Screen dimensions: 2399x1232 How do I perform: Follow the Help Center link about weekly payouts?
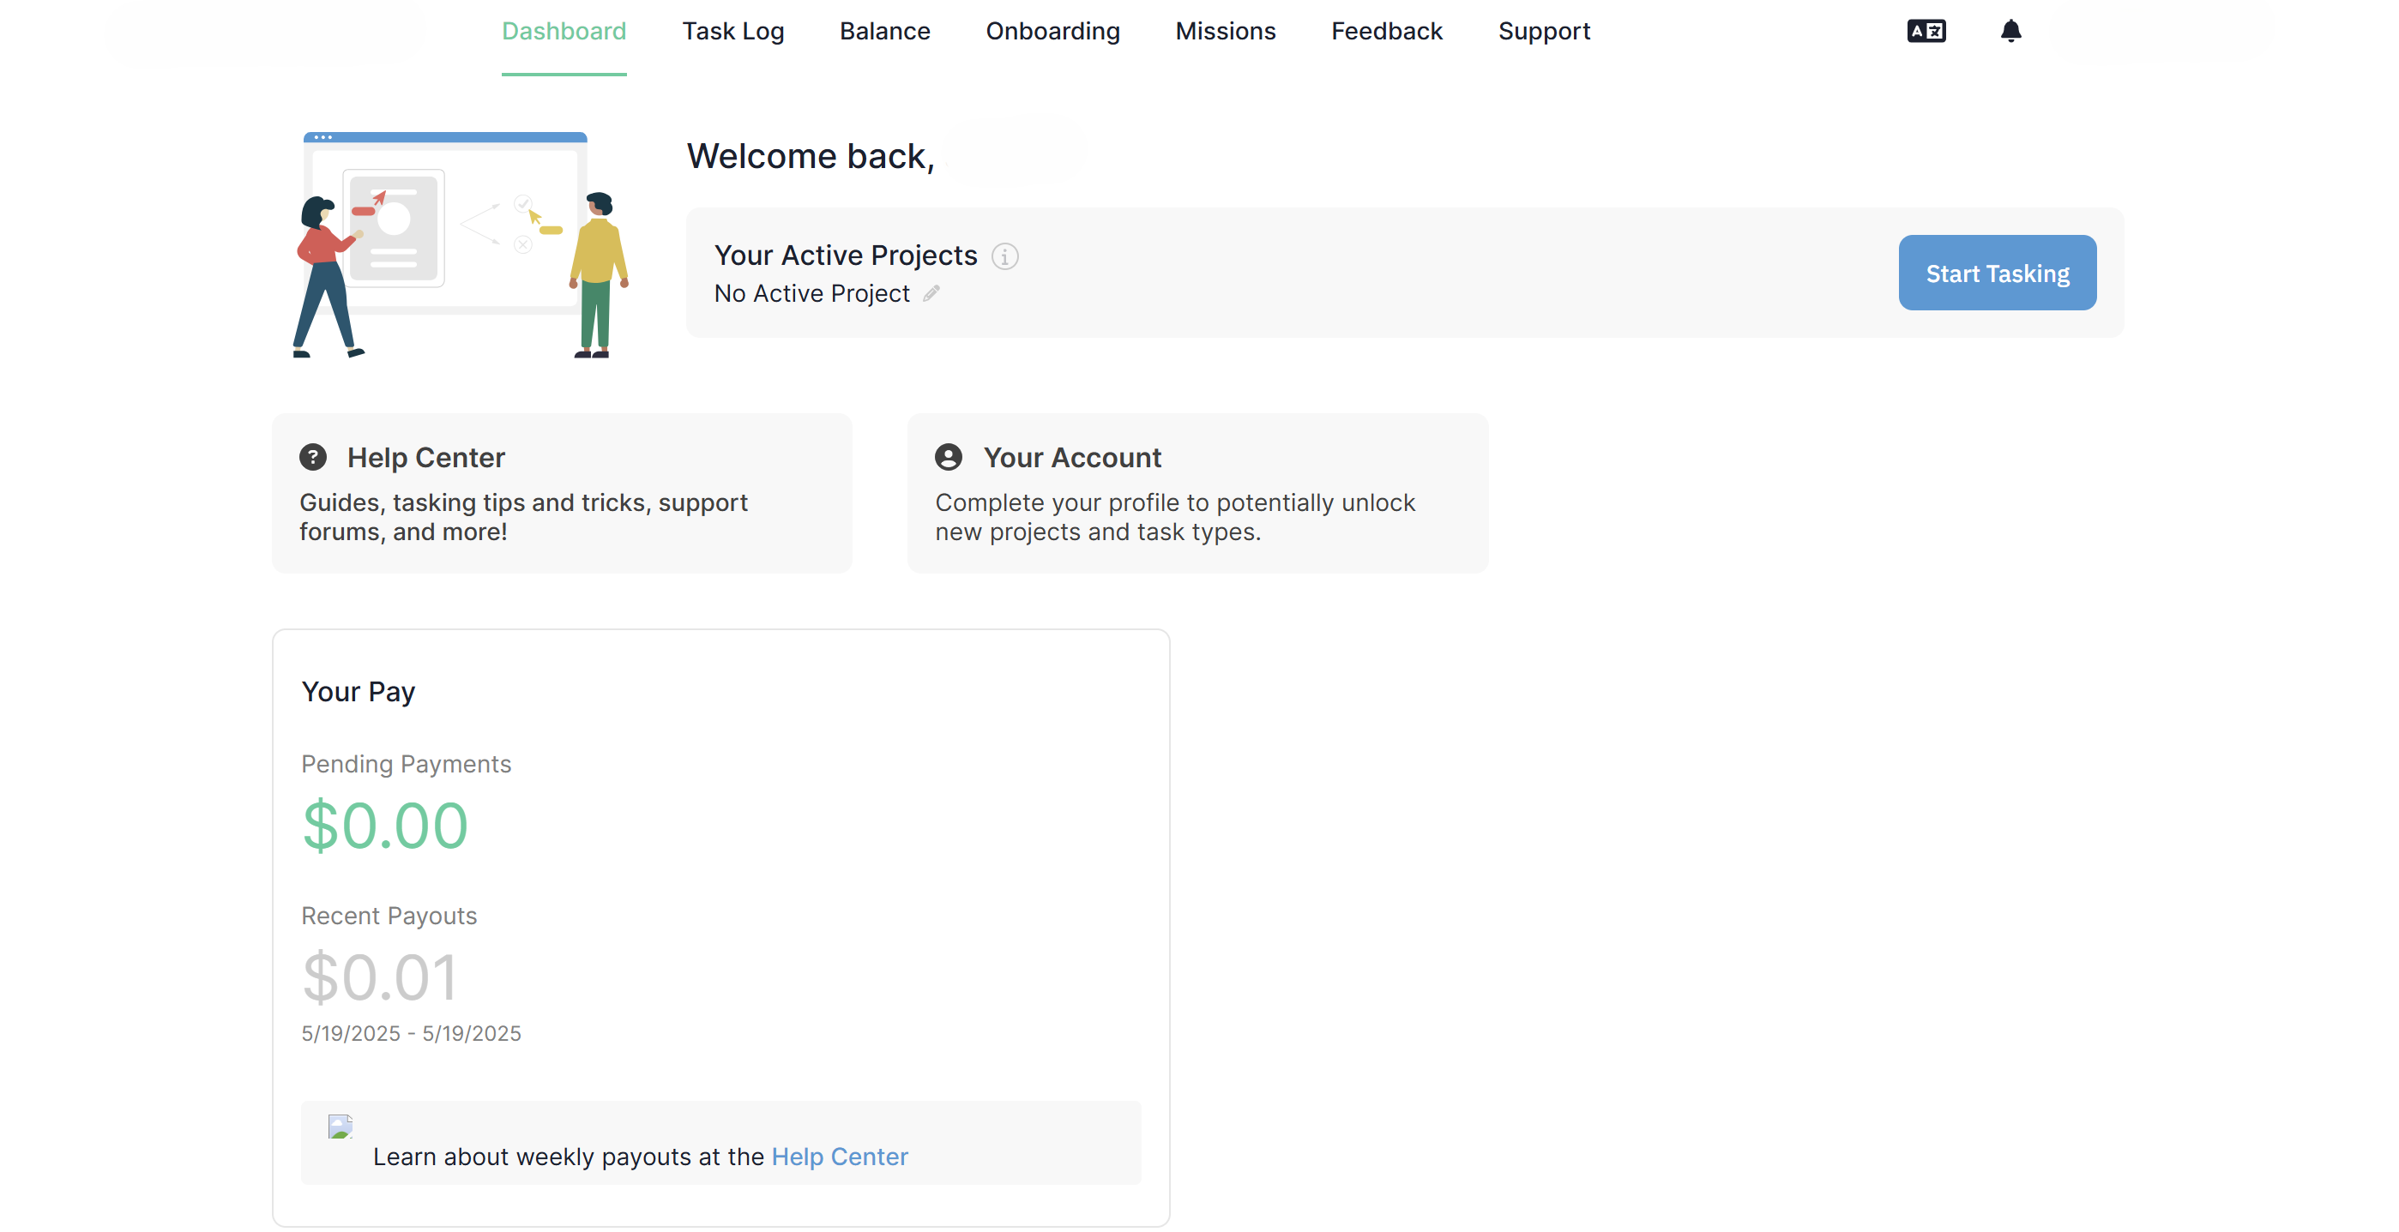(839, 1157)
